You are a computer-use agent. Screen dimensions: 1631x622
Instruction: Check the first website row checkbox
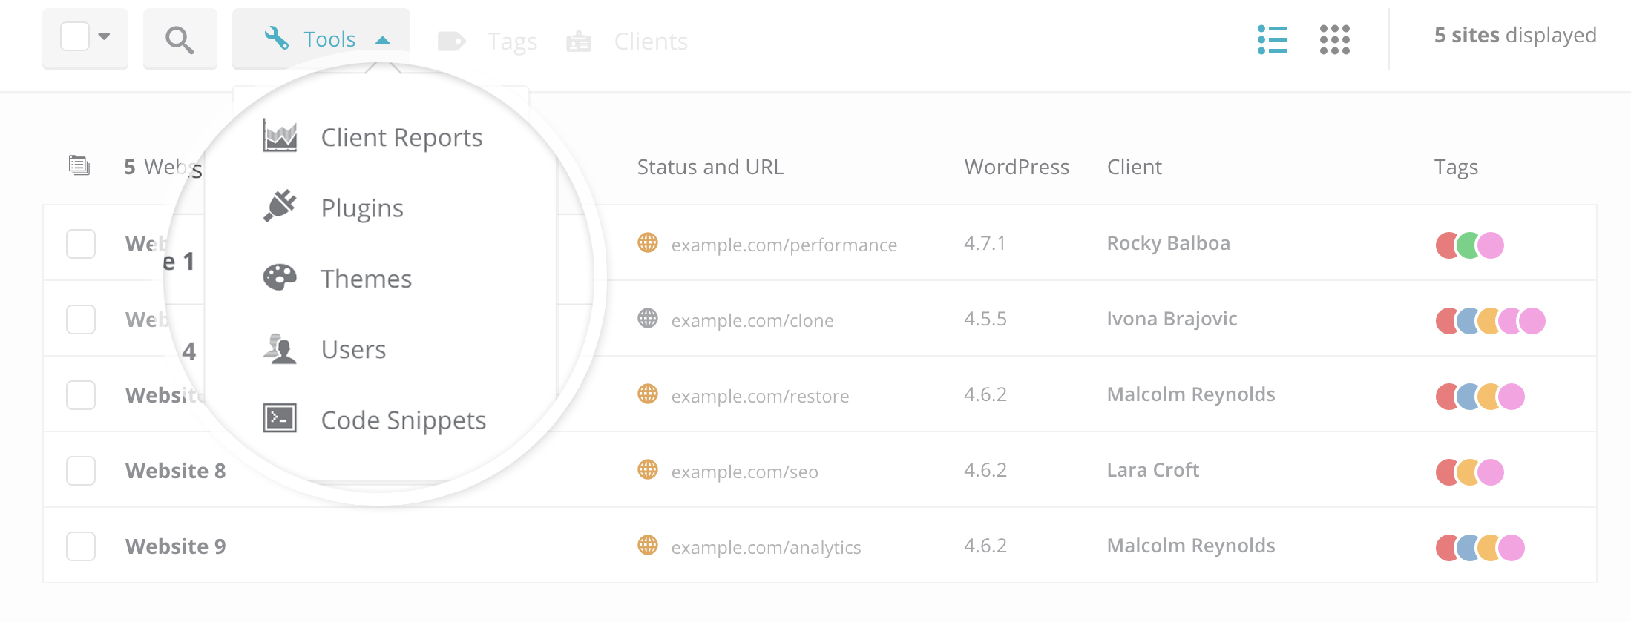[x=81, y=244]
